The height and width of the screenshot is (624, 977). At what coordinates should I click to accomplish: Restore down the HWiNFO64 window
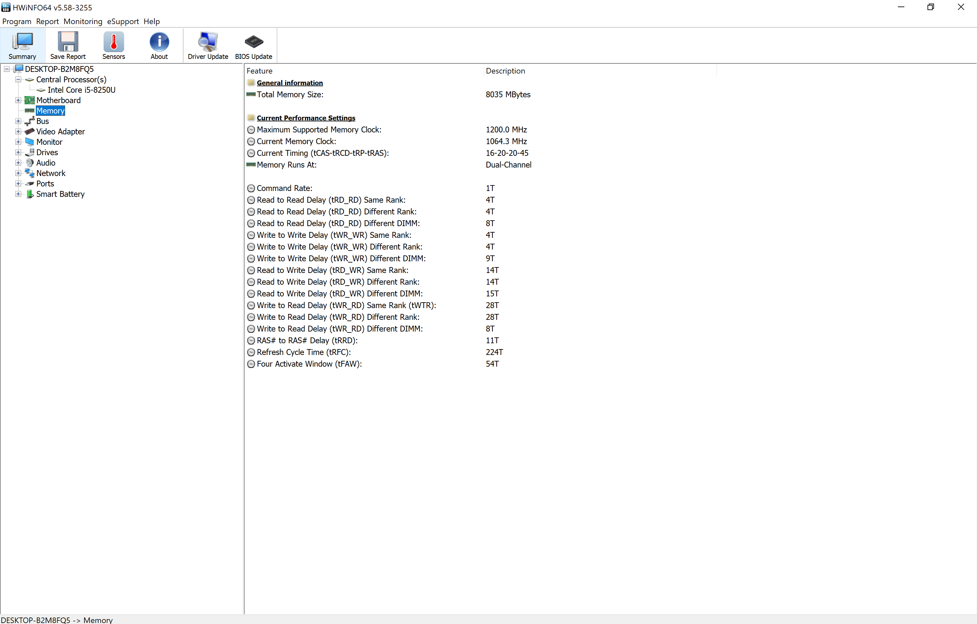pos(930,7)
